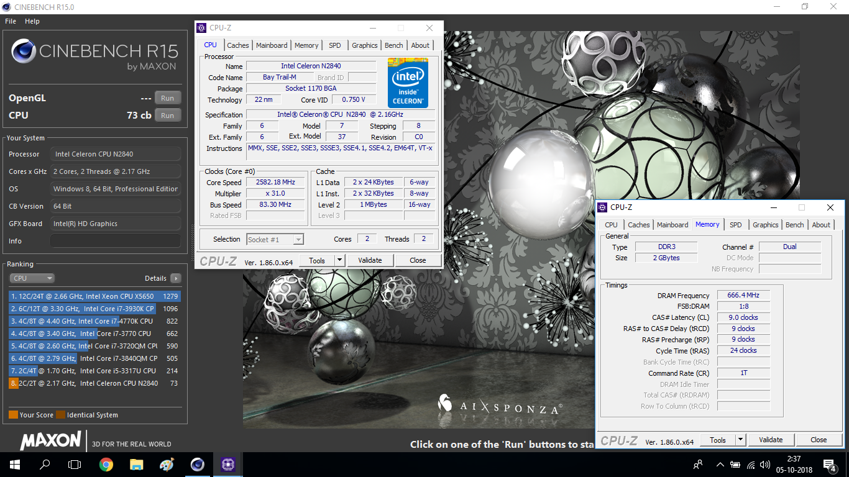Switch to CPU-Z taskbar icon
Screen dimensions: 849x477
[227, 464]
